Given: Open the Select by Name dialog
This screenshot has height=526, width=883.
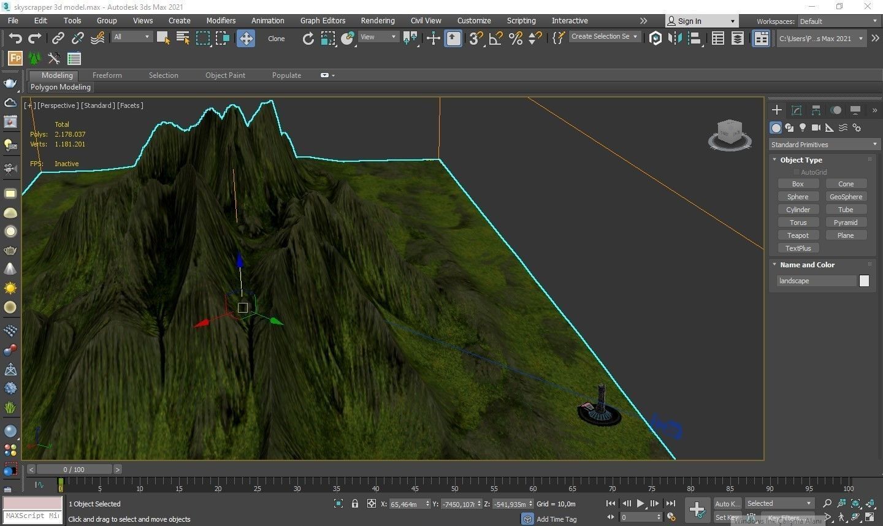Looking at the screenshot, I should (183, 38).
